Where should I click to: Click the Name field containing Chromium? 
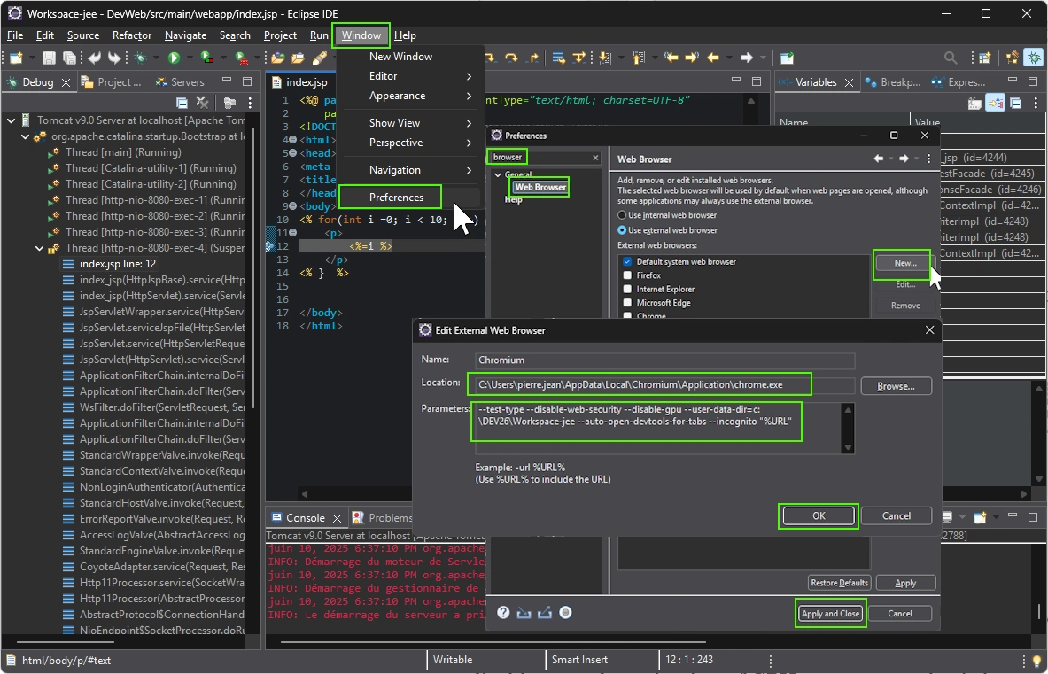[664, 360]
